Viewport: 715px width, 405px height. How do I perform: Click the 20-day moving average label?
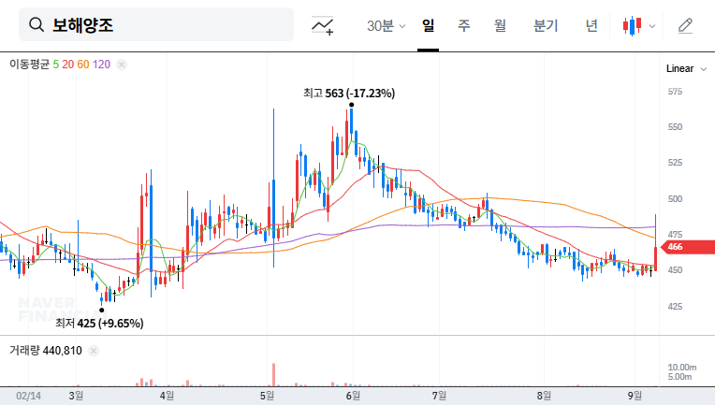pos(68,65)
